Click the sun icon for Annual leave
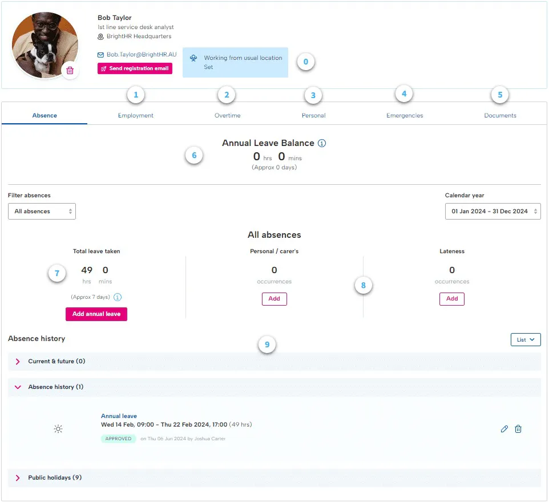Viewport: 549px width, 503px height. [58, 429]
